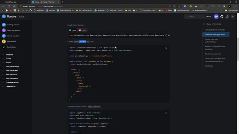Click the Added security badge in address bar
This screenshot has width=239, height=134.
(27, 6)
